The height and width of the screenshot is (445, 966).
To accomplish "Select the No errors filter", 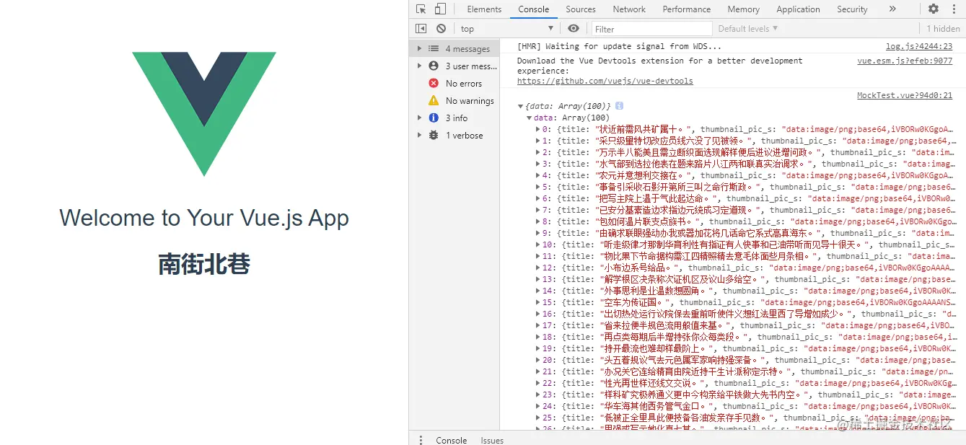I will (454, 84).
